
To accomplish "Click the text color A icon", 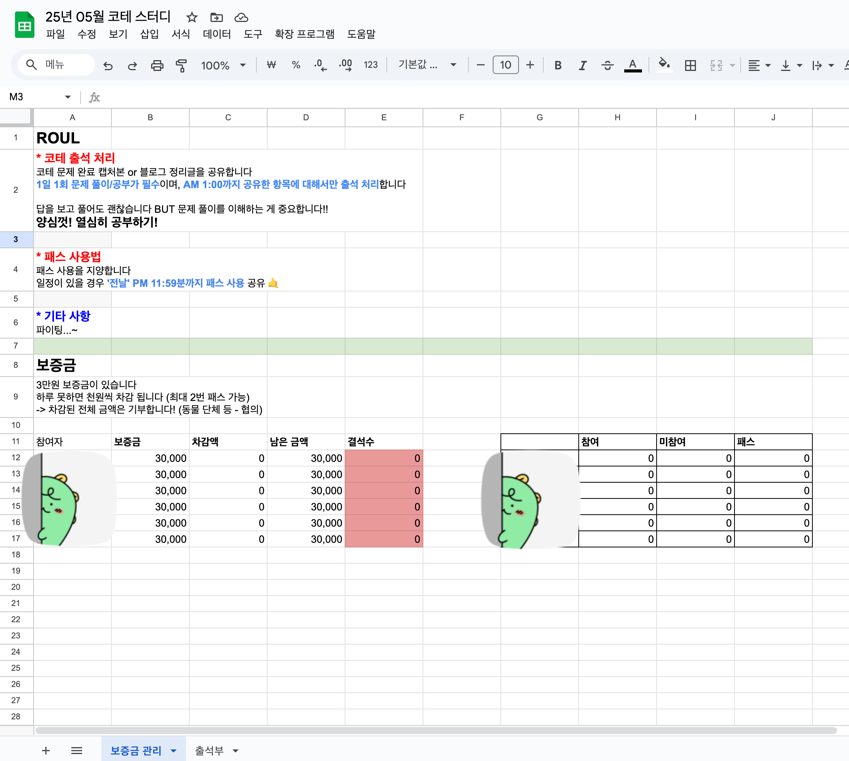I will [x=632, y=65].
